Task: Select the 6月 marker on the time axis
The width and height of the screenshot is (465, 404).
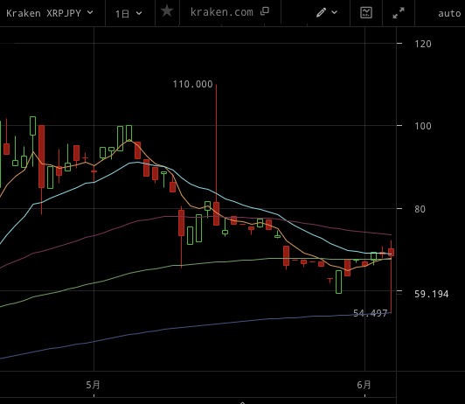Action: pyautogui.click(x=364, y=385)
